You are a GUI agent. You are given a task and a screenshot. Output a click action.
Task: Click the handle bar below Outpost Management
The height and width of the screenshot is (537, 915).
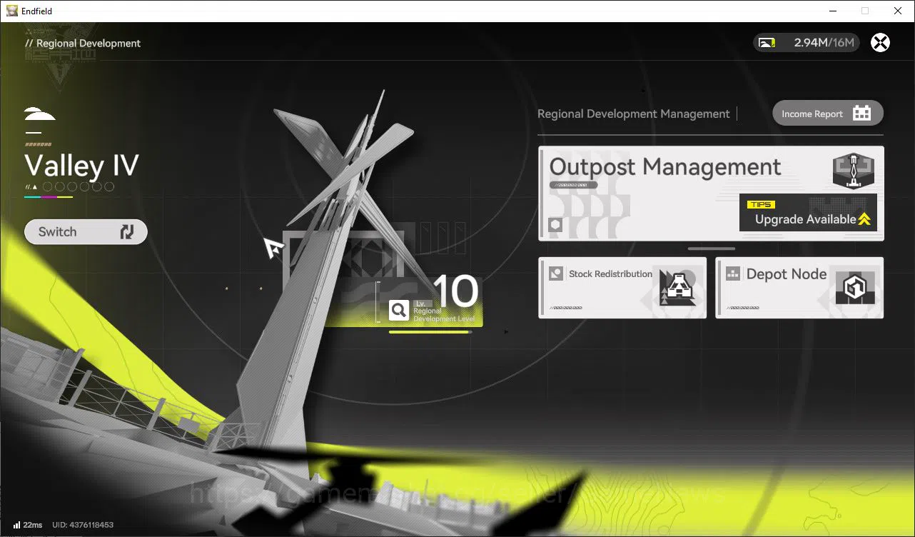coord(712,249)
